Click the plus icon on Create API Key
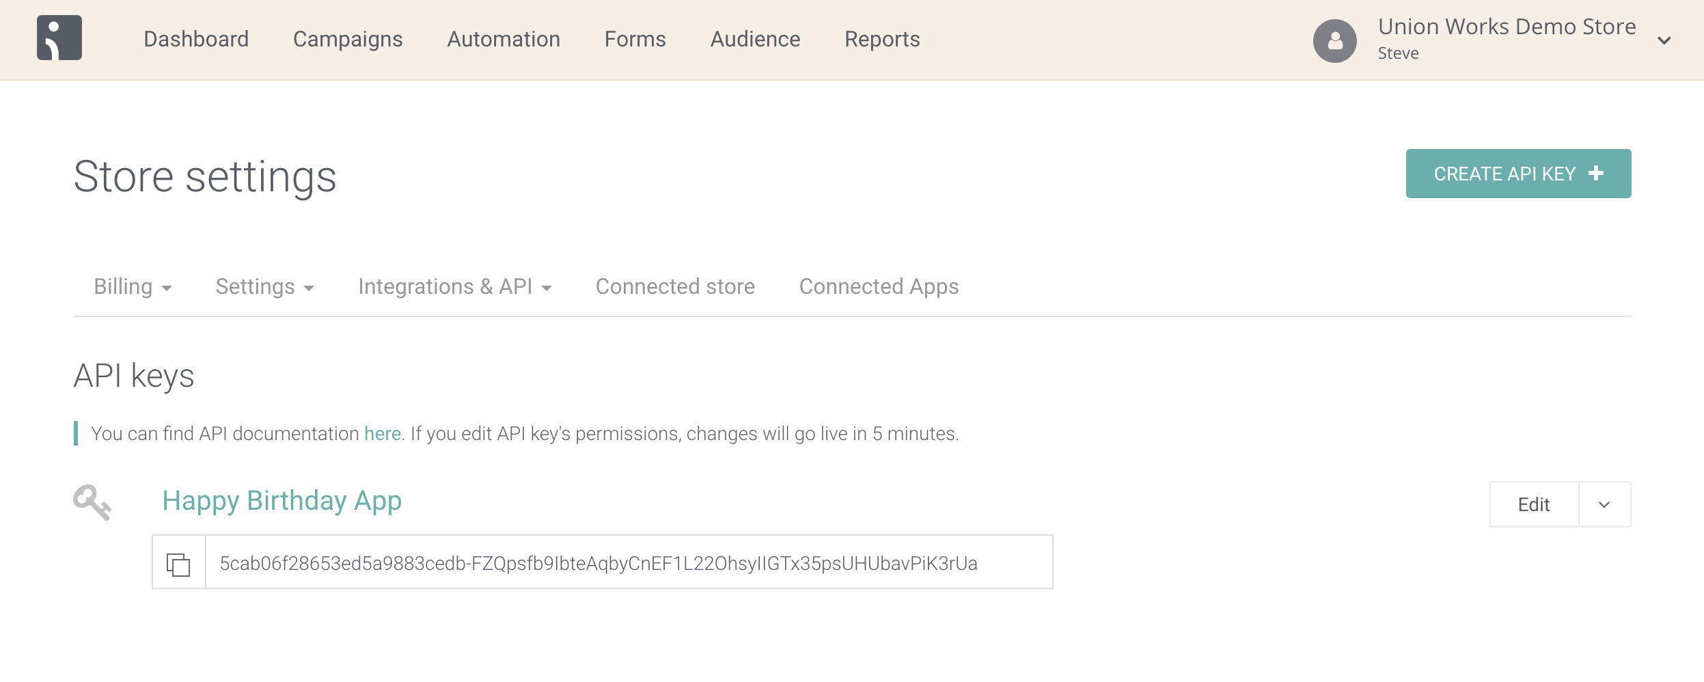 (x=1596, y=174)
